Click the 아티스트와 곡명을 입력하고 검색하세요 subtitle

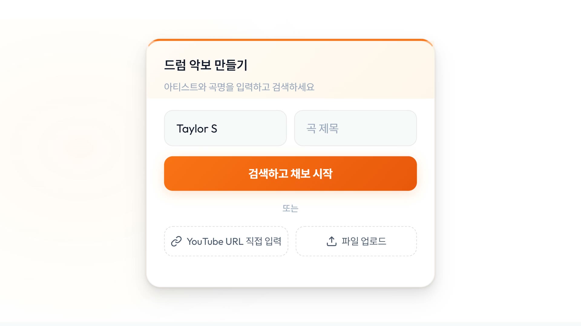tap(239, 87)
